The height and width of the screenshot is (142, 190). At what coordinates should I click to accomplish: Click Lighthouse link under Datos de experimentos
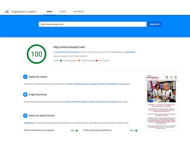(x=29, y=123)
